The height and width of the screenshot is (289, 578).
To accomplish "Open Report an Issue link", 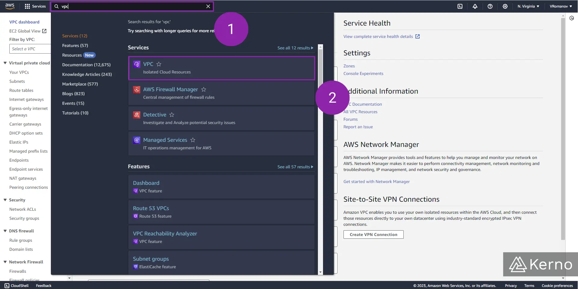I will (x=358, y=127).
